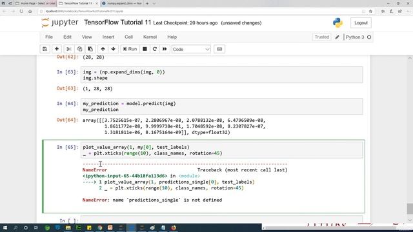413x232 pixels.
Task: Open the command palette keyboard icon
Action: tap(219, 49)
